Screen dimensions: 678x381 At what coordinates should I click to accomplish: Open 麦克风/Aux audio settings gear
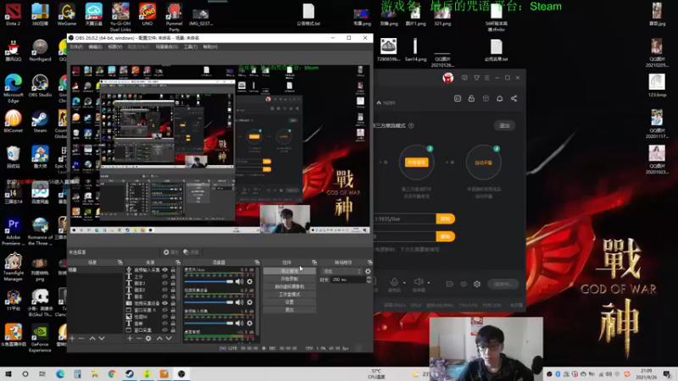pos(249,282)
